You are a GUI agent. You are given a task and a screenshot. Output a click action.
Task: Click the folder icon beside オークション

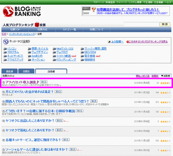coord(30,60)
